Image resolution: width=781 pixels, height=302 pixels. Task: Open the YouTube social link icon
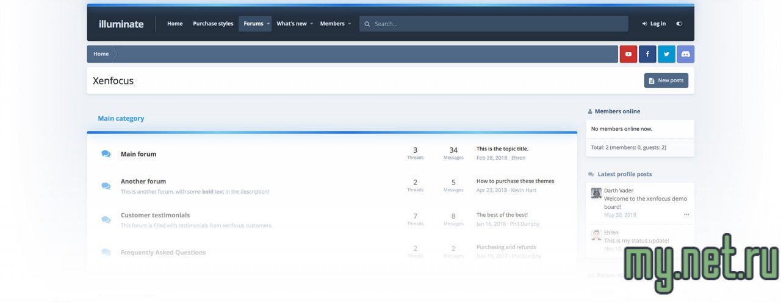click(x=628, y=54)
